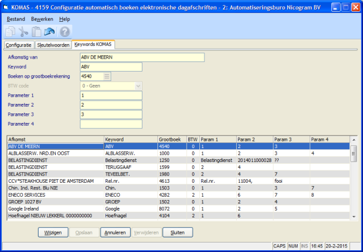Click the Param 1 column header
Screen dimensions: 363x252
(218, 140)
